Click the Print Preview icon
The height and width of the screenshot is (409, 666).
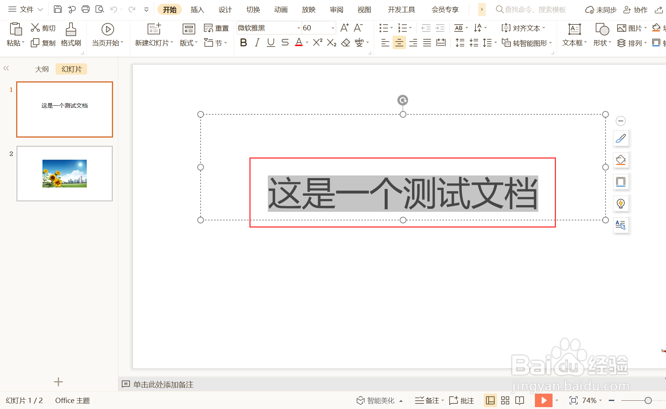(x=100, y=9)
